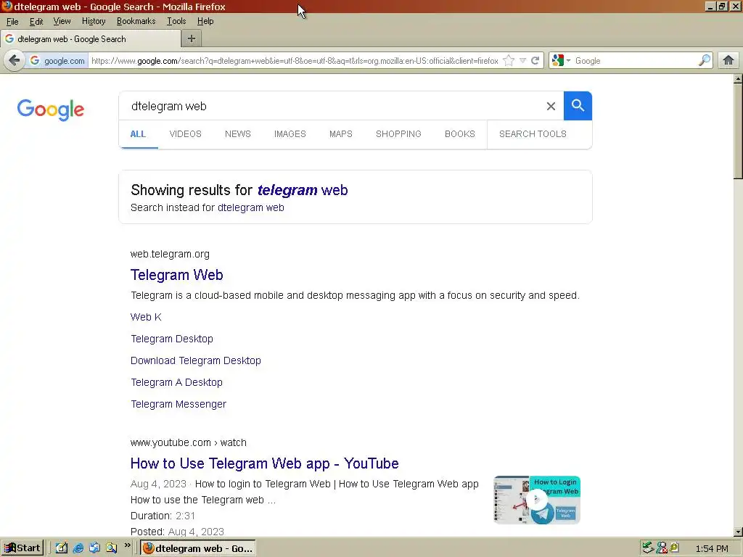Open the History menu

(x=94, y=21)
